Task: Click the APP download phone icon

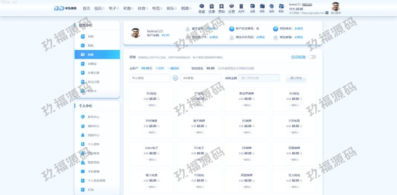Action: coord(241,7)
